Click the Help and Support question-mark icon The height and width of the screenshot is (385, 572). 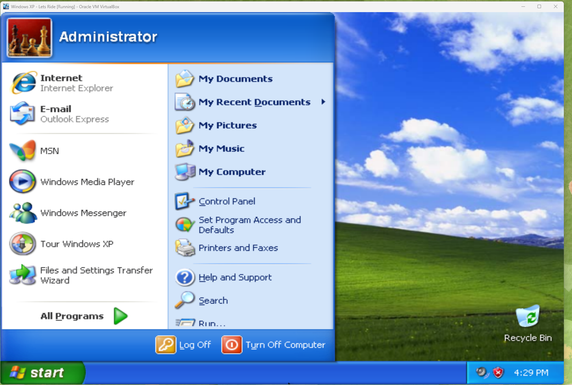click(x=185, y=277)
